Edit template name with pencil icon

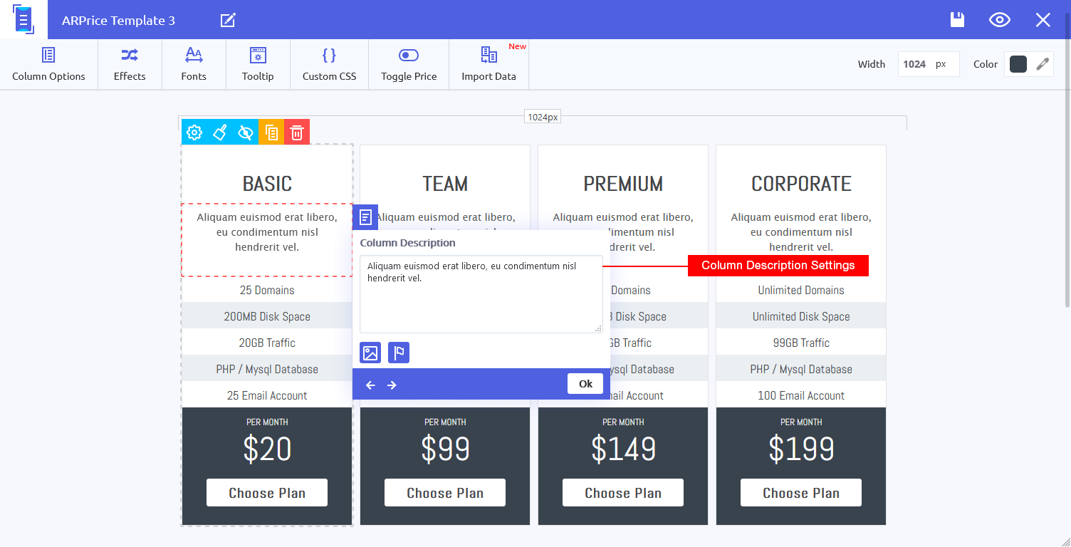click(228, 20)
